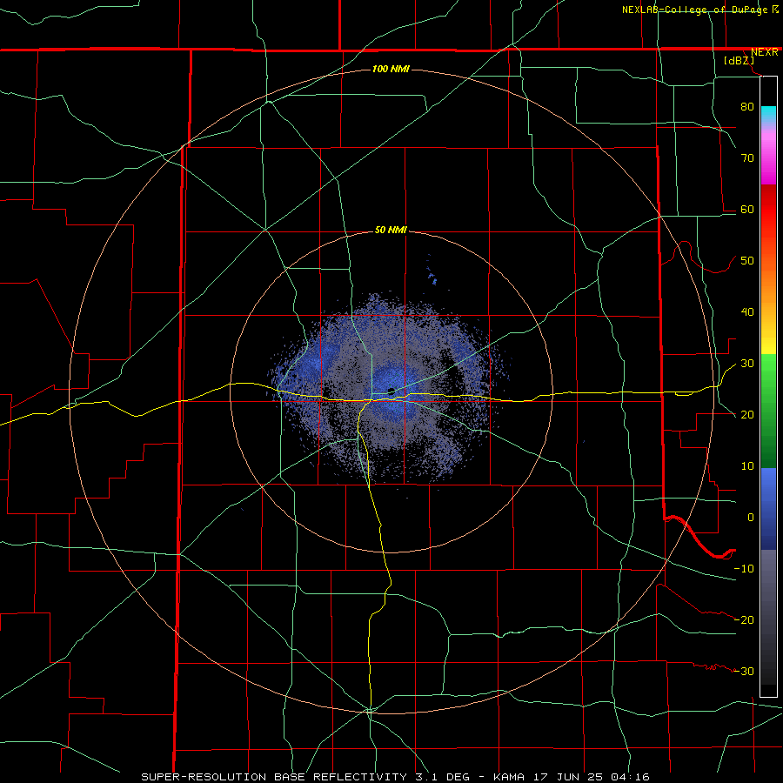The width and height of the screenshot is (783, 783).
Task: Select the 10 value on the dBZ scale
Action: point(747,466)
